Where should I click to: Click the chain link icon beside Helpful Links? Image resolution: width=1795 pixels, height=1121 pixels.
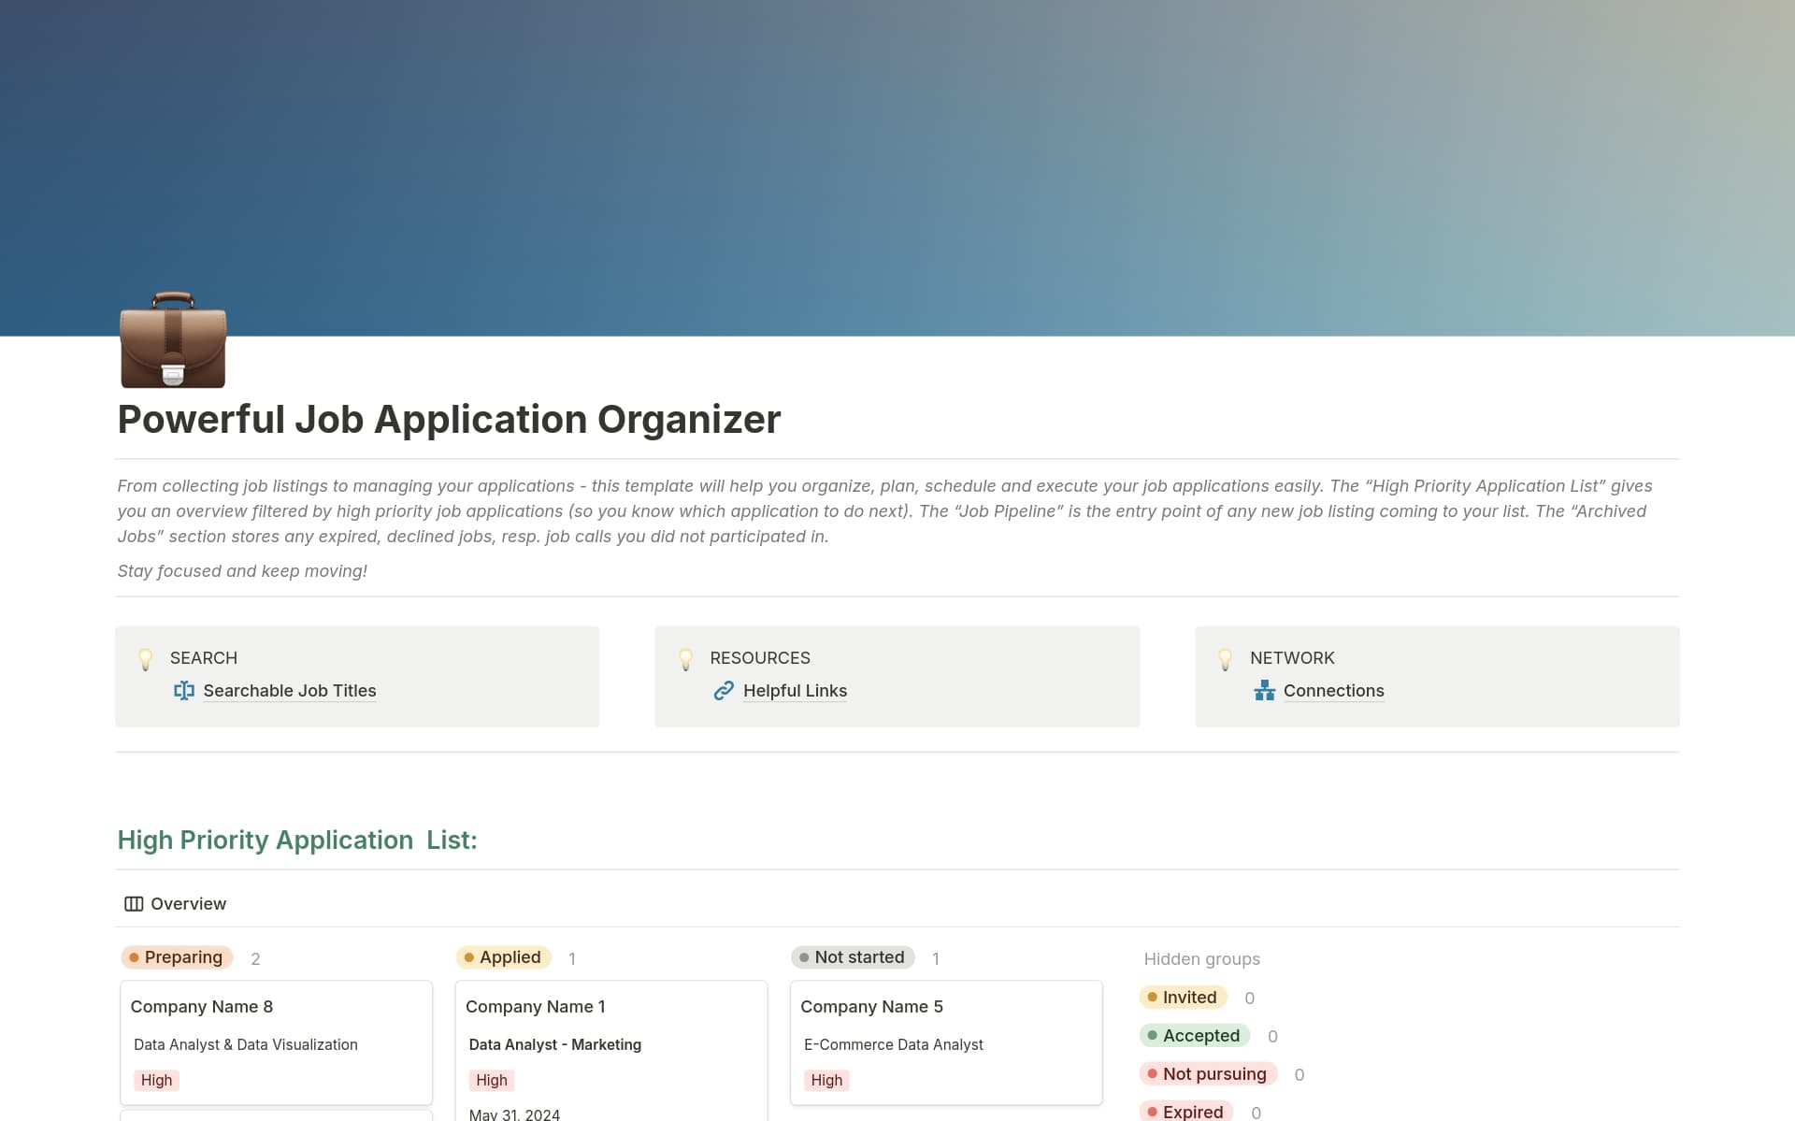tap(725, 691)
